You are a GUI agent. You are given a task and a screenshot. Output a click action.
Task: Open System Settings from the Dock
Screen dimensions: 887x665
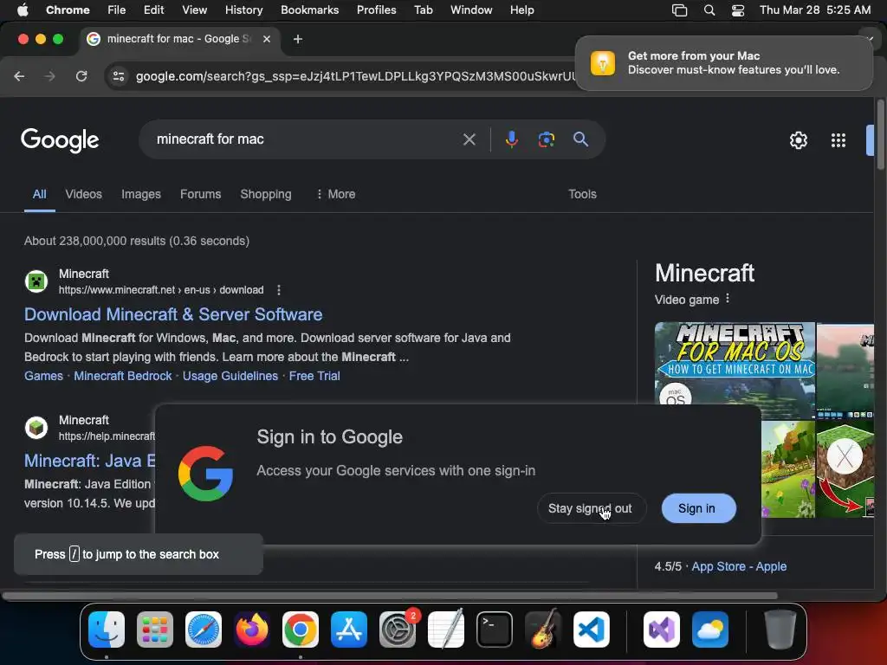397,629
